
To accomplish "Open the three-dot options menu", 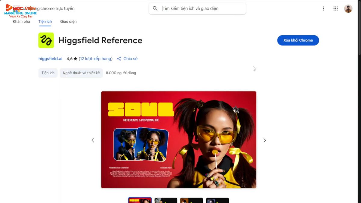I will (324, 8).
